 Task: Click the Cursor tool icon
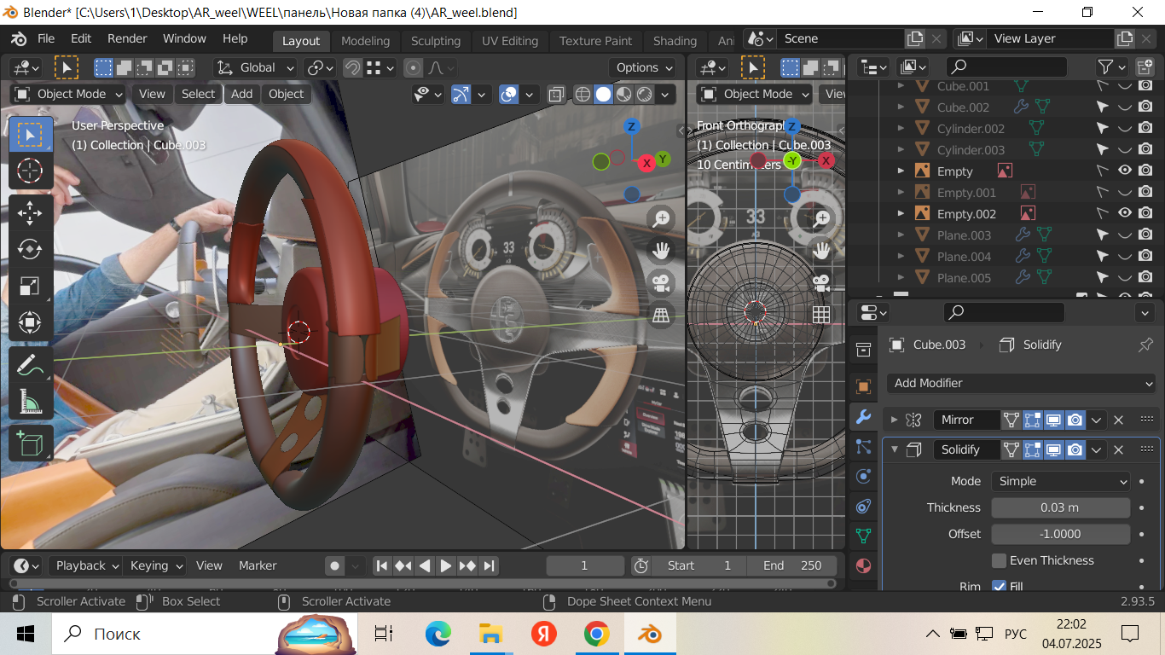click(x=30, y=171)
